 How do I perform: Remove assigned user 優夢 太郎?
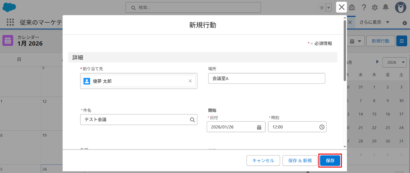(190, 81)
